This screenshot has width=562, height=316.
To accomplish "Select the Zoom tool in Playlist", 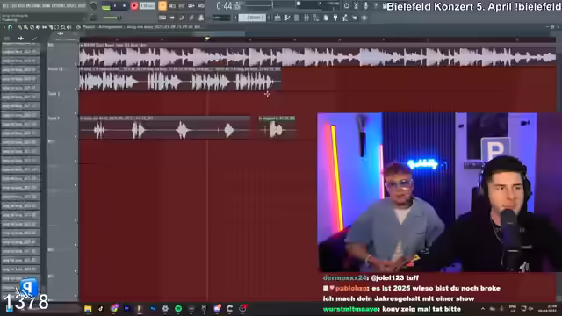I will (x=62, y=27).
